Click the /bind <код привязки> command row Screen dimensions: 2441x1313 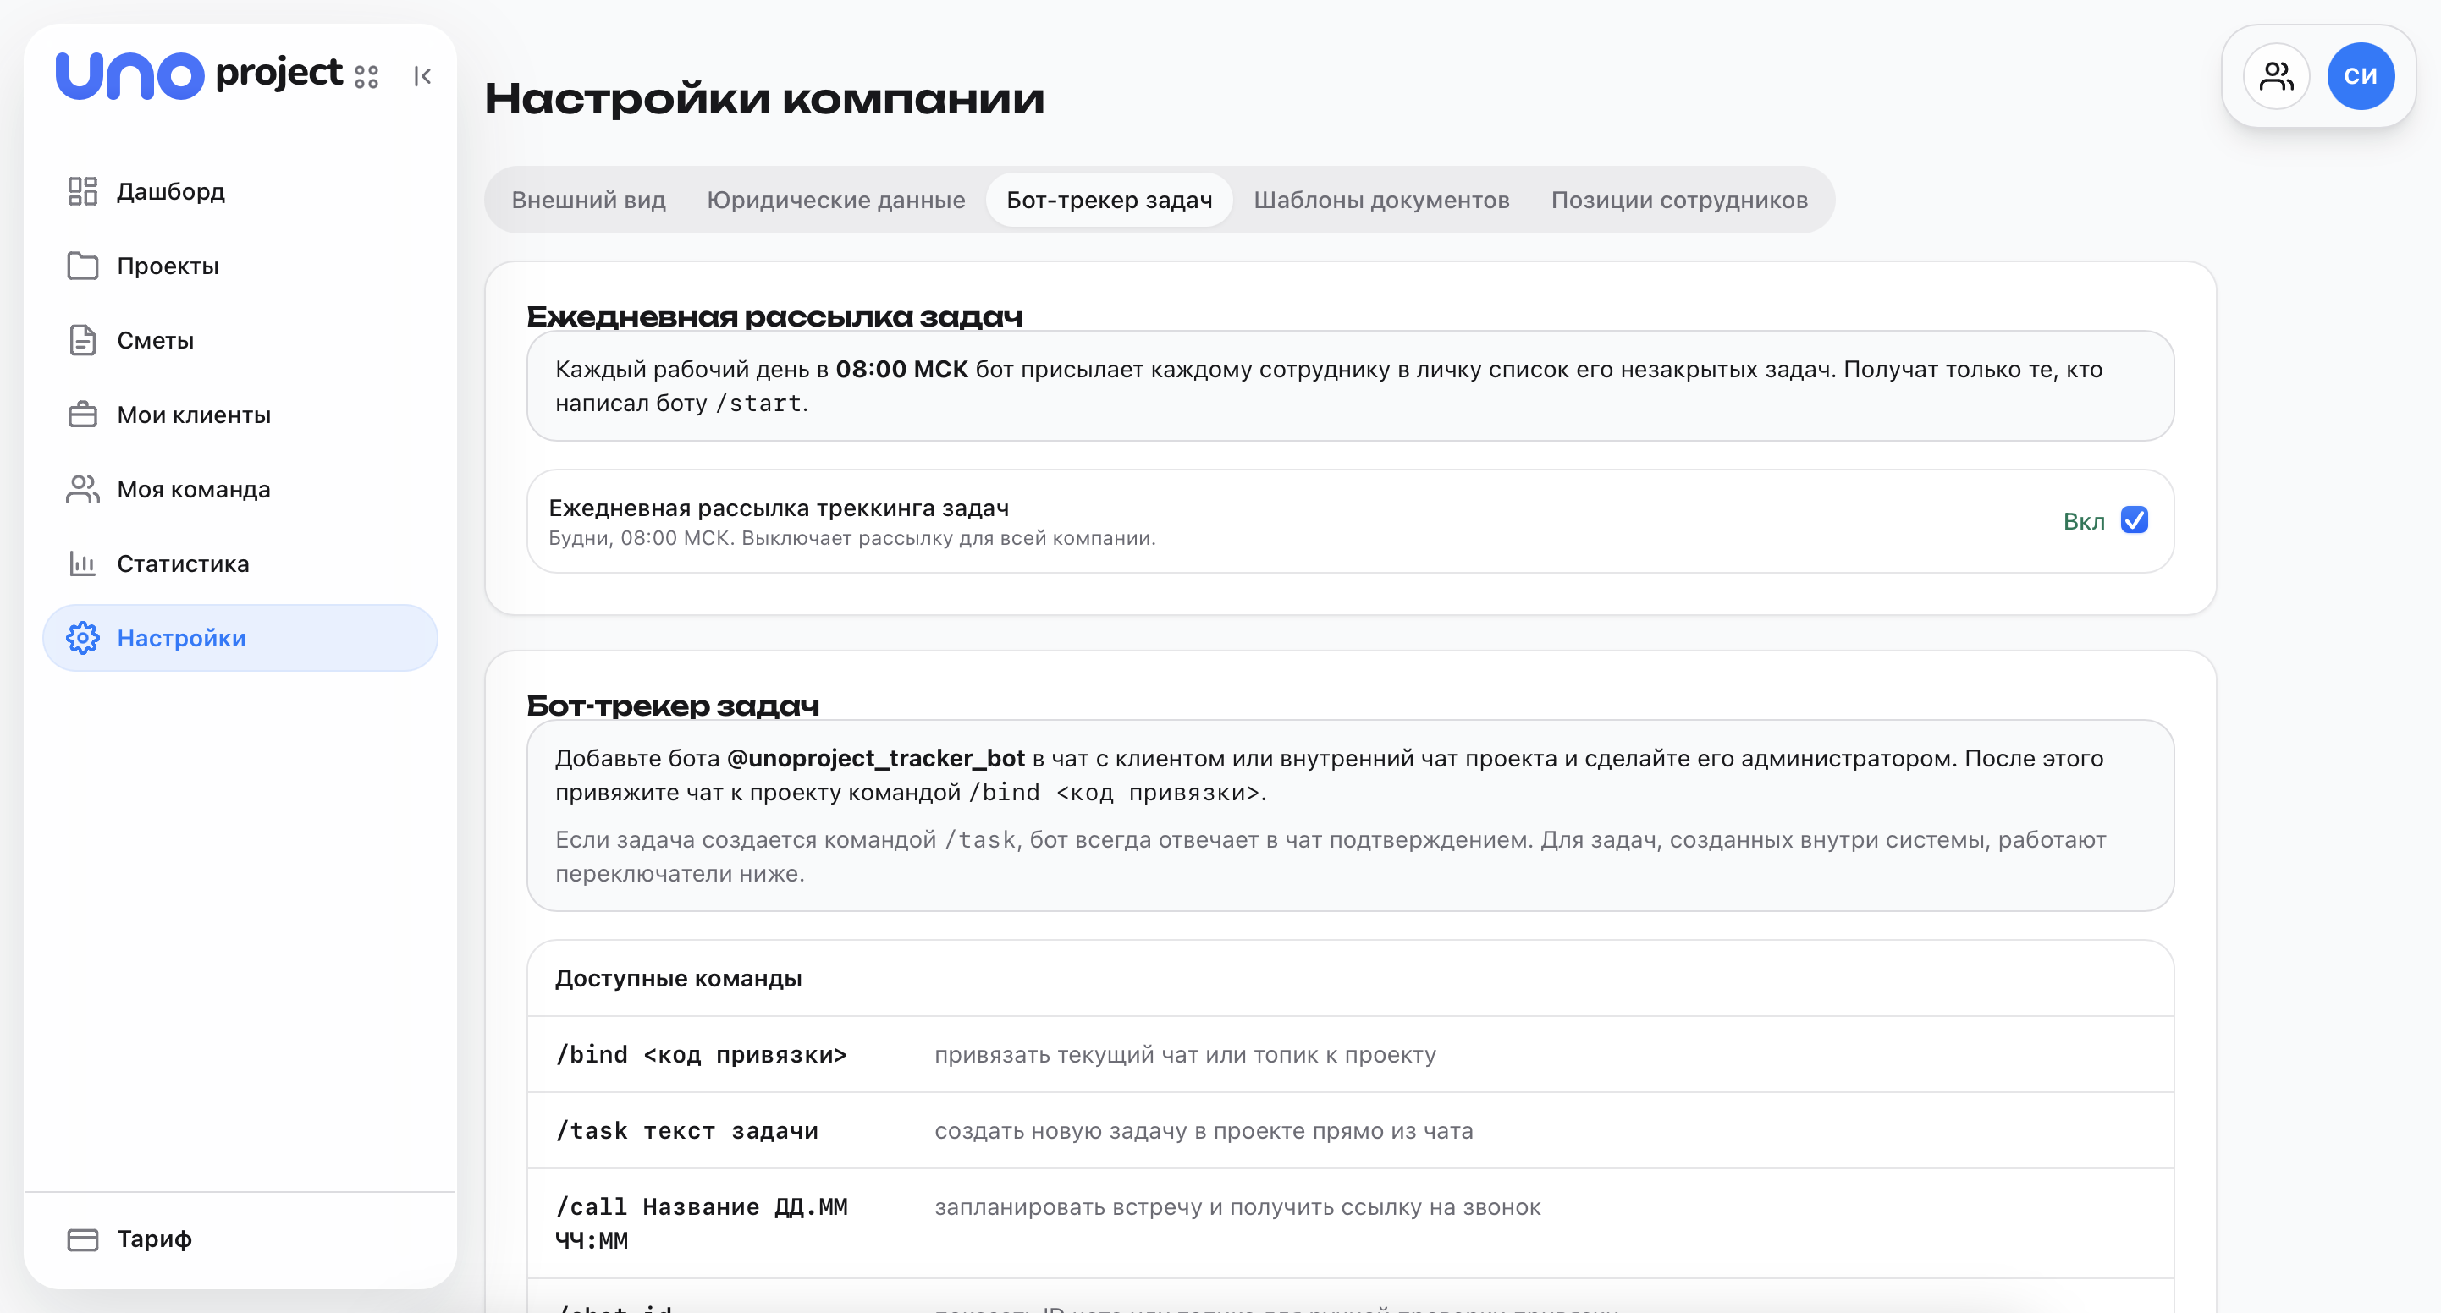1349,1054
